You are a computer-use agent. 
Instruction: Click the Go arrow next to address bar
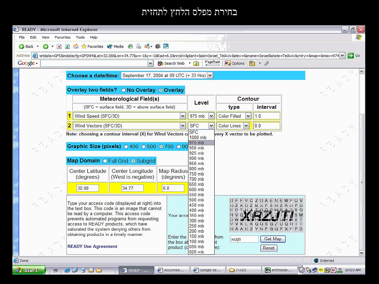pos(354,55)
